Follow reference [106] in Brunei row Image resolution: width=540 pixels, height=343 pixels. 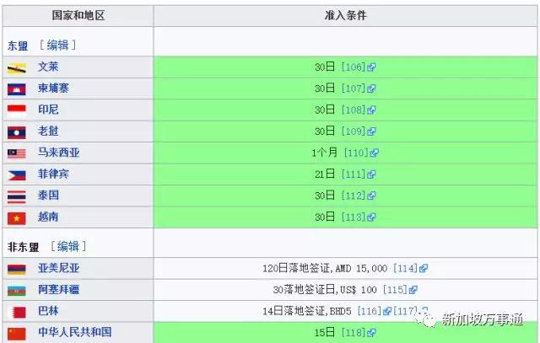point(353,67)
